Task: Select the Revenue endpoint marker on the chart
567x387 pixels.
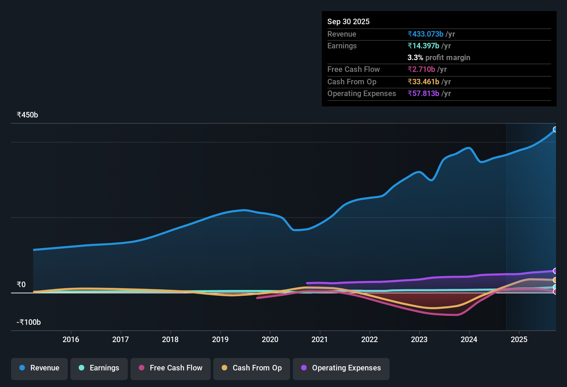Action: 555,130
